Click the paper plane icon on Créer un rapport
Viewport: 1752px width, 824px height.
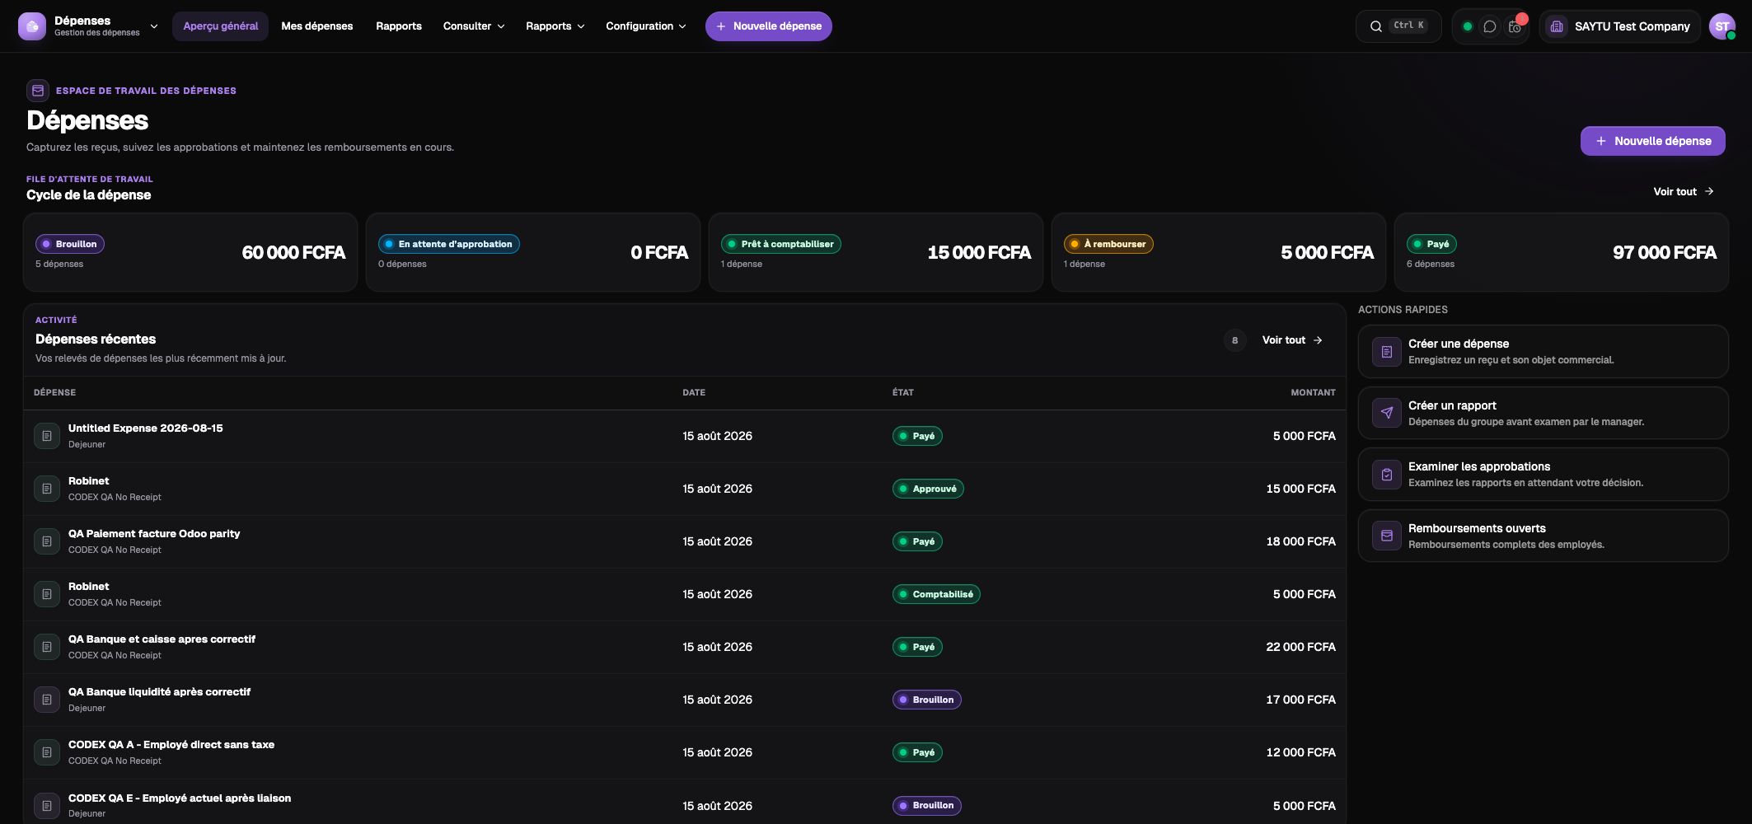1387,413
